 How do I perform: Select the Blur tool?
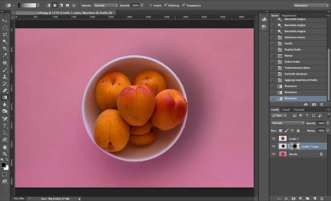coord(5,104)
